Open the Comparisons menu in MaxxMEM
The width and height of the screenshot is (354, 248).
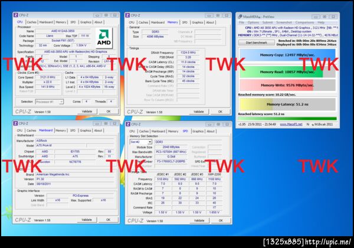coord(305,22)
